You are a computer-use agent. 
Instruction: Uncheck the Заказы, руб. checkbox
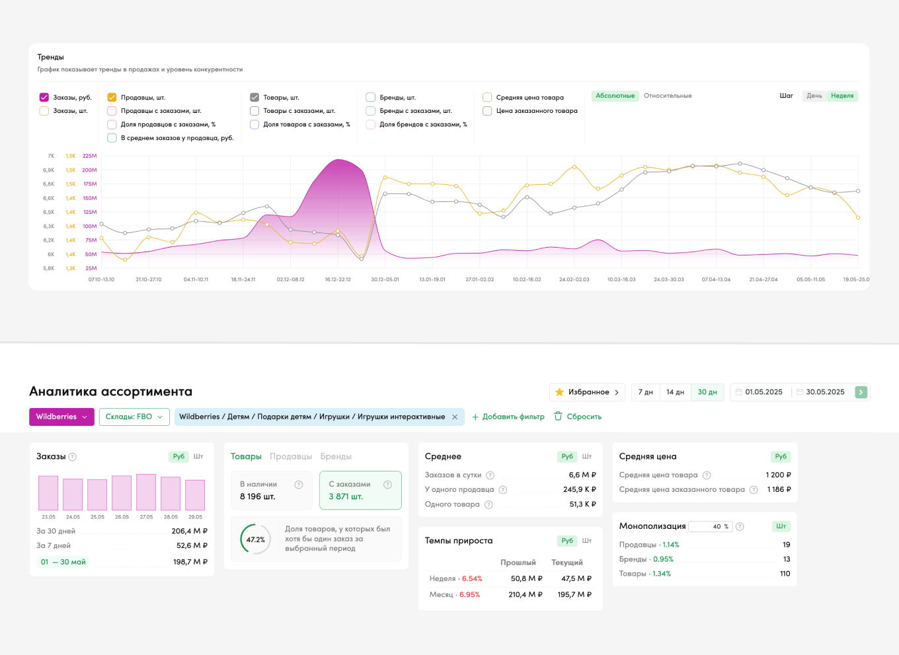pyautogui.click(x=44, y=98)
